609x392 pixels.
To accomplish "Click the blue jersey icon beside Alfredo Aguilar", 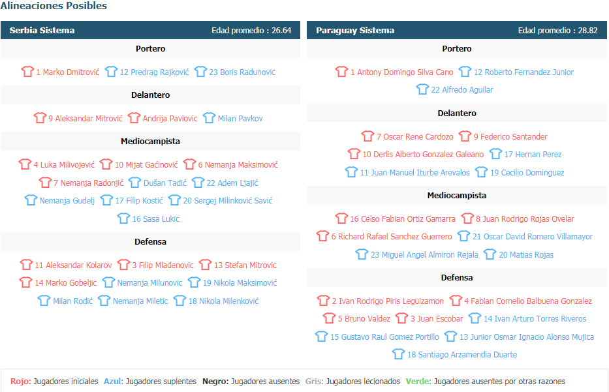I will click(422, 89).
